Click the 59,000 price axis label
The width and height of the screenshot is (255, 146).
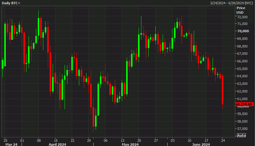(x=242, y=114)
